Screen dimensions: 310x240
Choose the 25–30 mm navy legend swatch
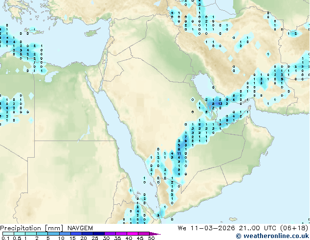(98, 234)
